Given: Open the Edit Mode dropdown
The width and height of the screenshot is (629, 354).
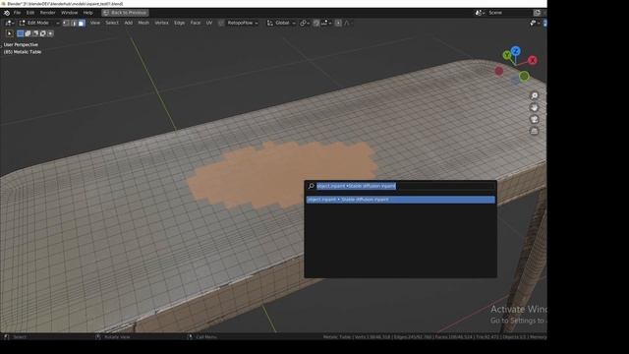Looking at the screenshot, I should [38, 24].
